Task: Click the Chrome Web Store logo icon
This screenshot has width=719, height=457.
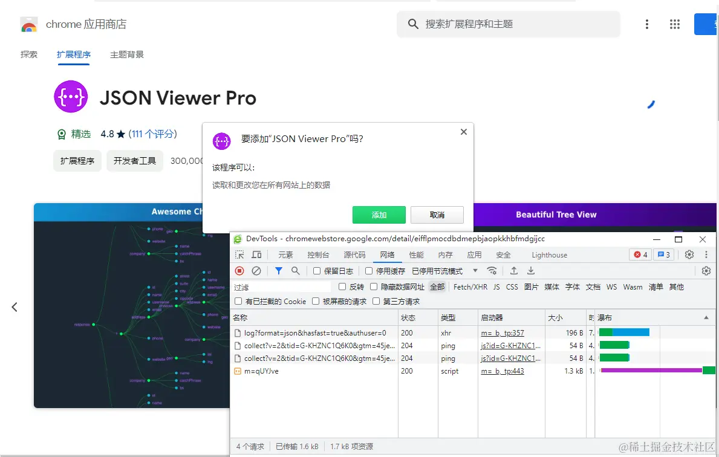Action: tap(29, 24)
